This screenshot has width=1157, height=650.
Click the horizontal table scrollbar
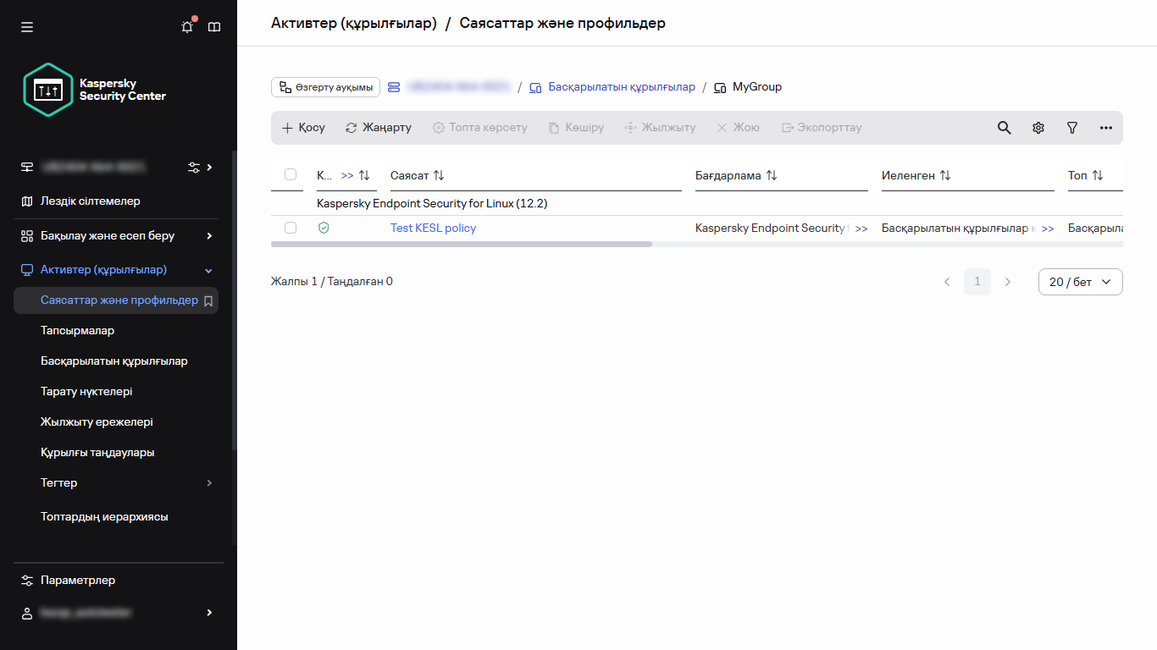point(462,244)
